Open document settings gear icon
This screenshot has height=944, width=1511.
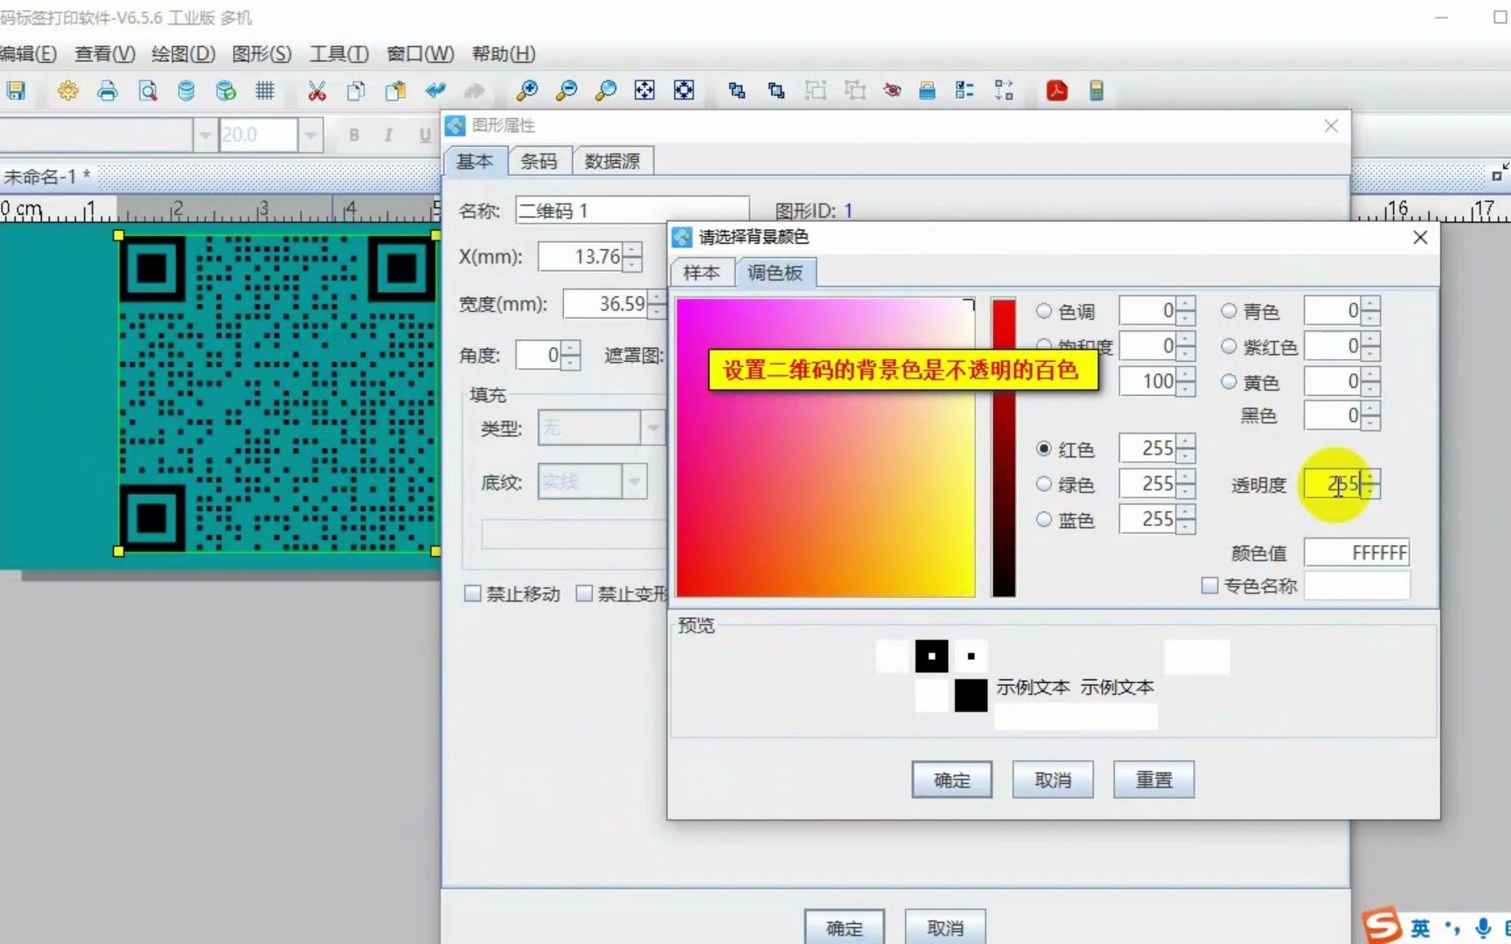[x=67, y=90]
